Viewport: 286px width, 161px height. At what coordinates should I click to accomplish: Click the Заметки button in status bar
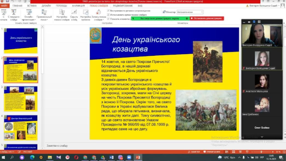[x=194, y=152]
